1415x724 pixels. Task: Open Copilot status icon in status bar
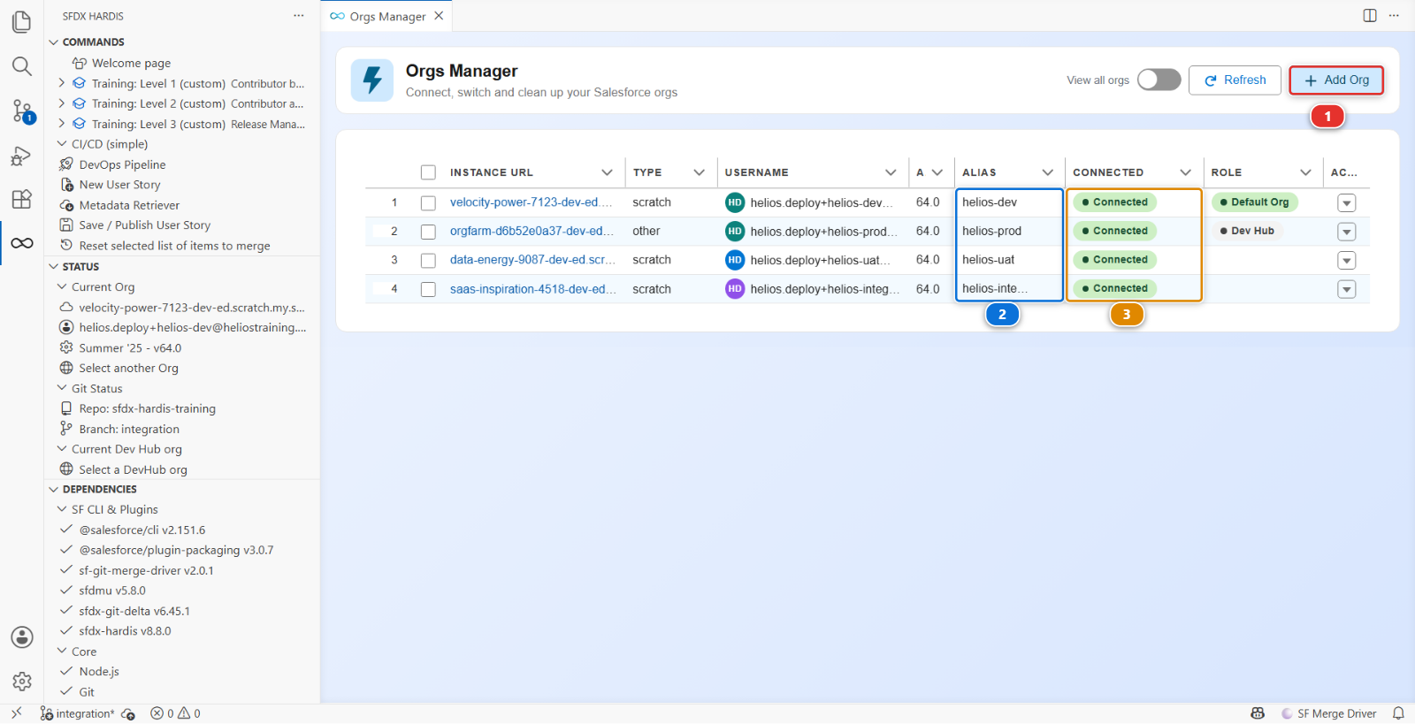1258,713
